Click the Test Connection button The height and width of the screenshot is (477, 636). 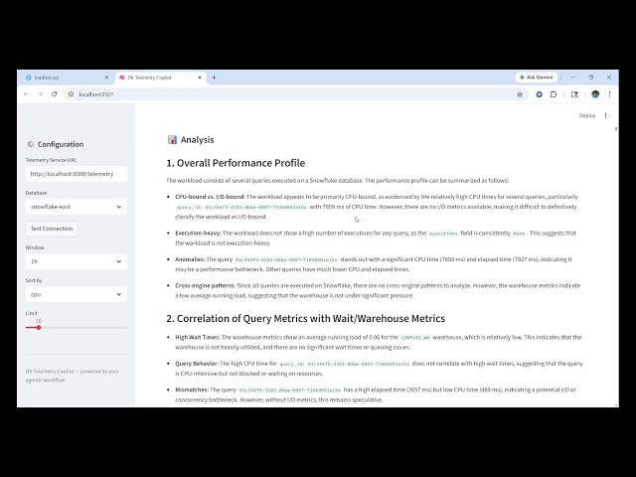tap(52, 229)
